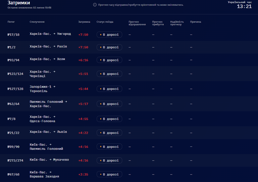Click the orange status dot for train 1/2
Viewport: 258px width, 182px height.
101,47
